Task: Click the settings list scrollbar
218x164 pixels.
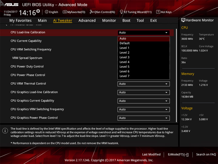Action: (x=176, y=75)
